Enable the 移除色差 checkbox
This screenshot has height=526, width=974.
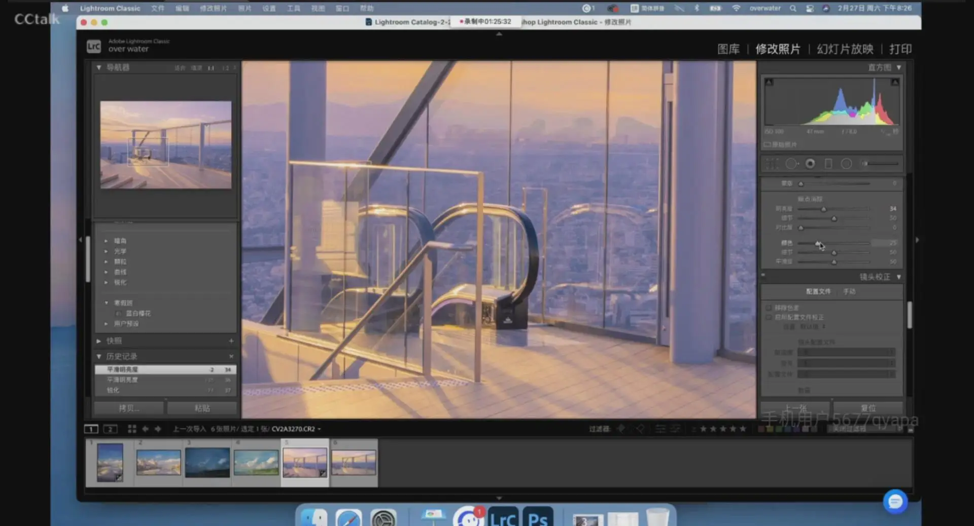pos(769,308)
